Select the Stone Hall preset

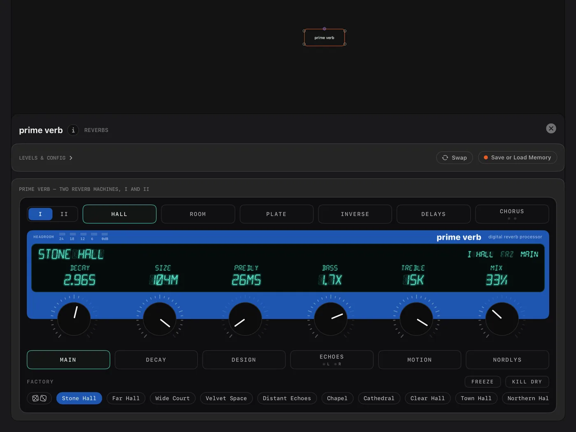click(x=79, y=398)
